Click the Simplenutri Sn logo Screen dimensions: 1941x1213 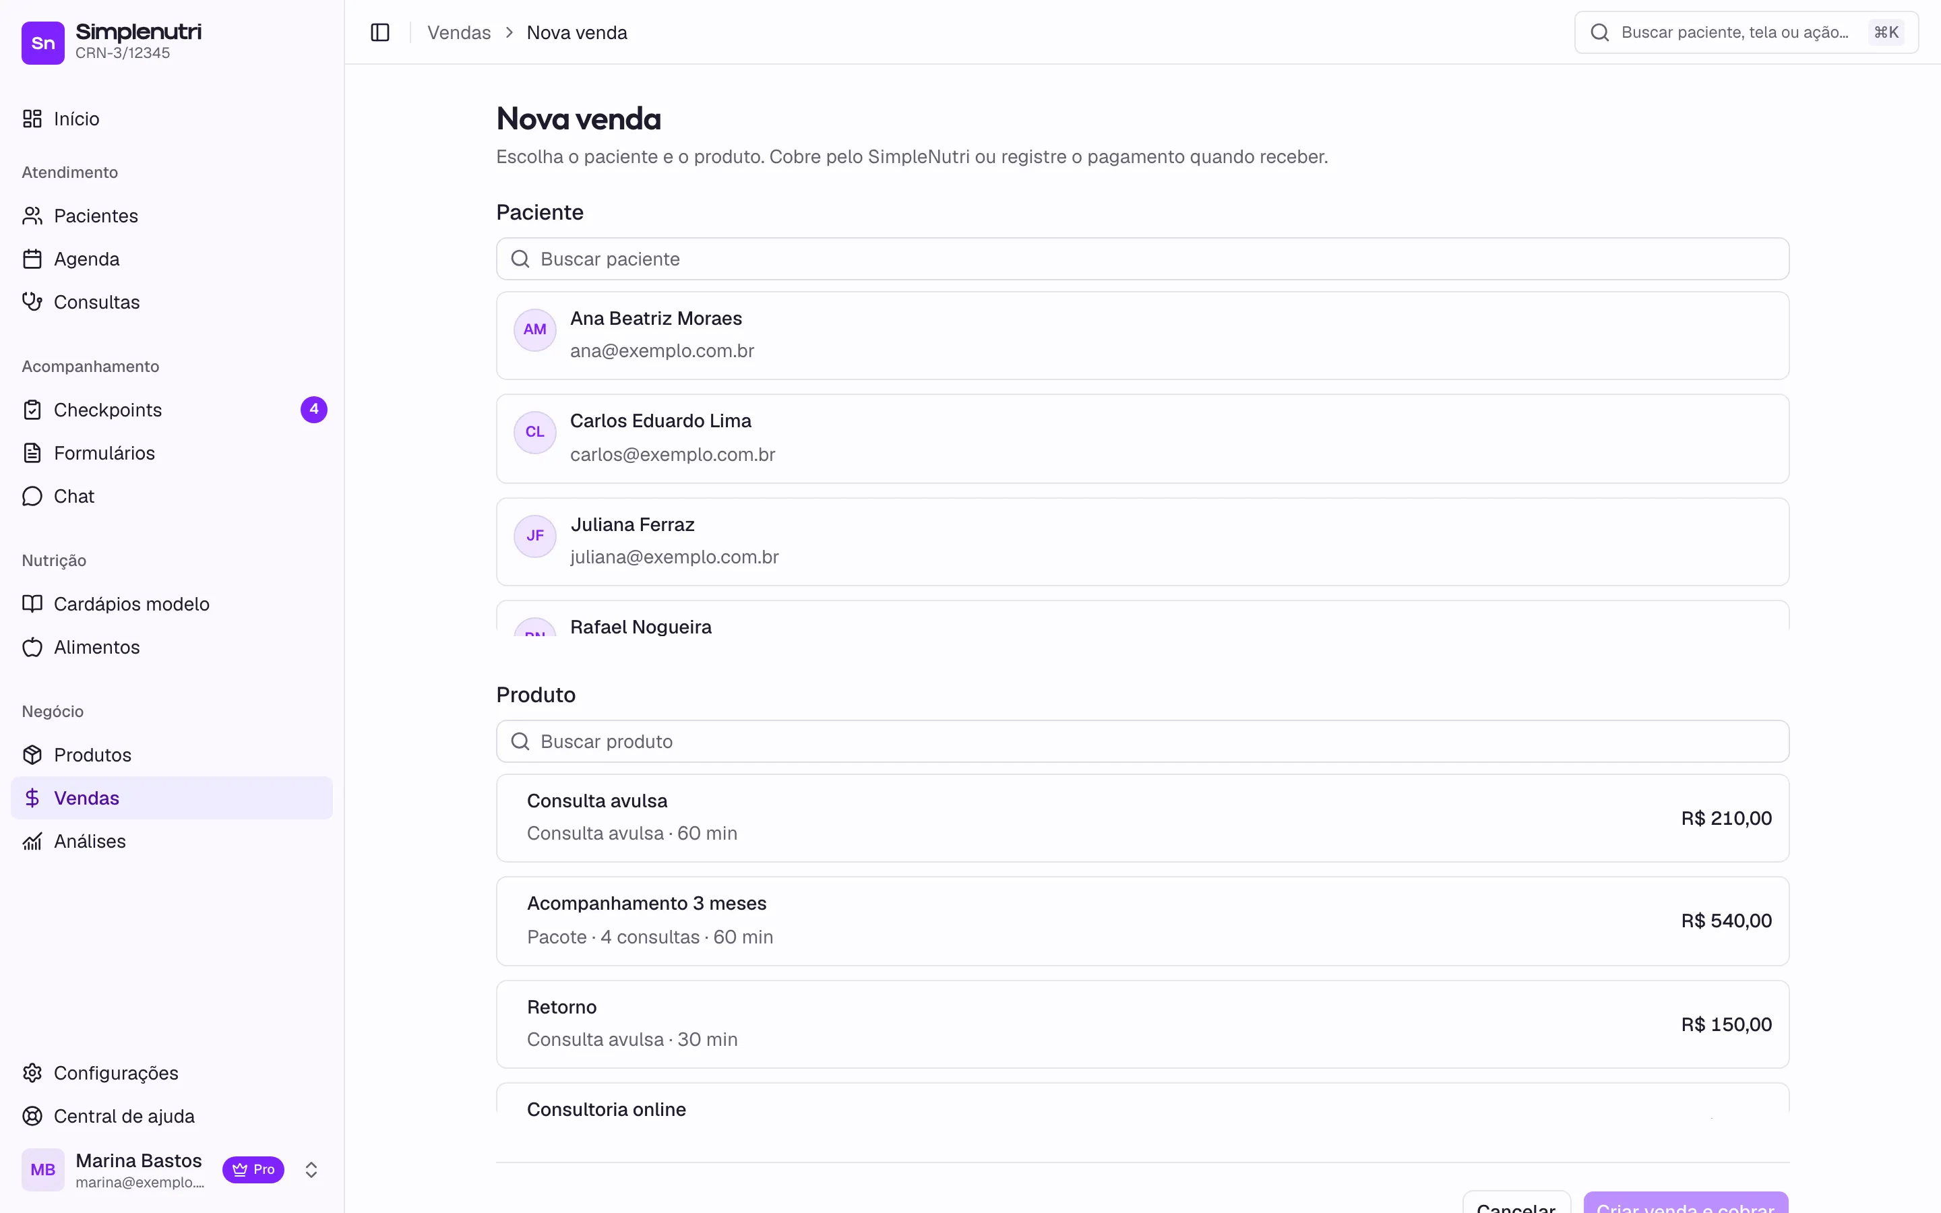42,42
